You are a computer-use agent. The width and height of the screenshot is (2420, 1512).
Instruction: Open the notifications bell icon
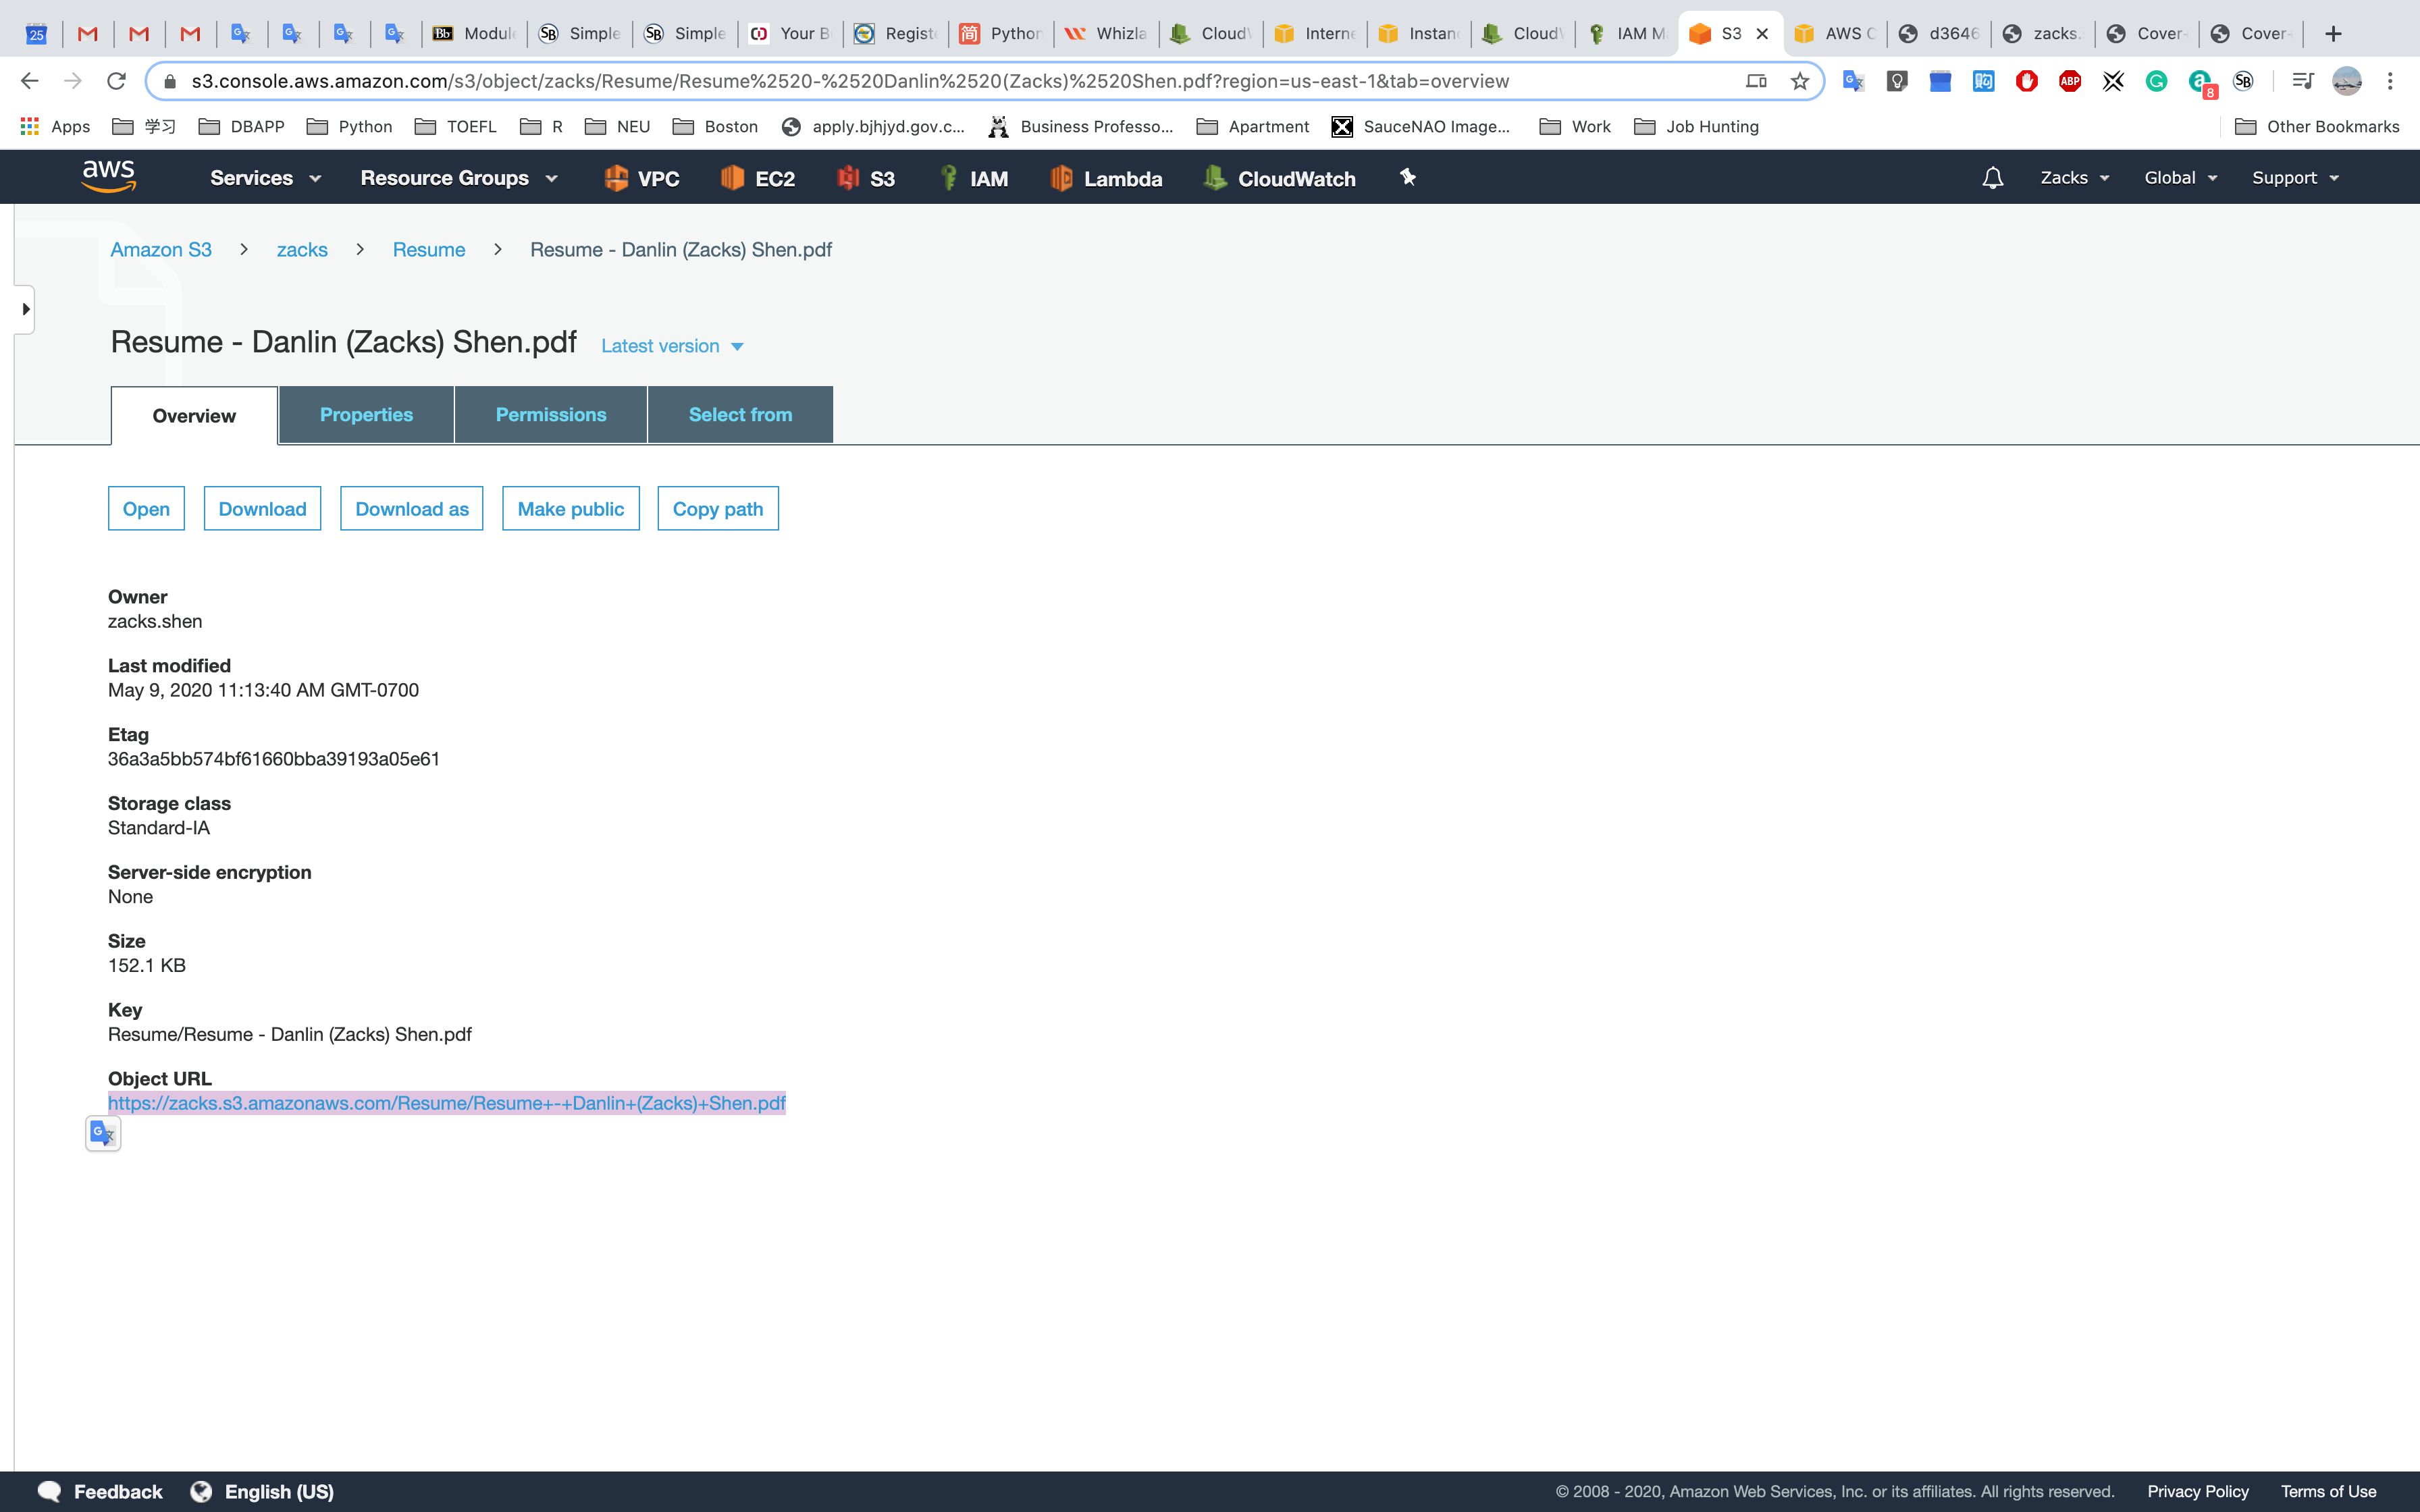click(1992, 178)
